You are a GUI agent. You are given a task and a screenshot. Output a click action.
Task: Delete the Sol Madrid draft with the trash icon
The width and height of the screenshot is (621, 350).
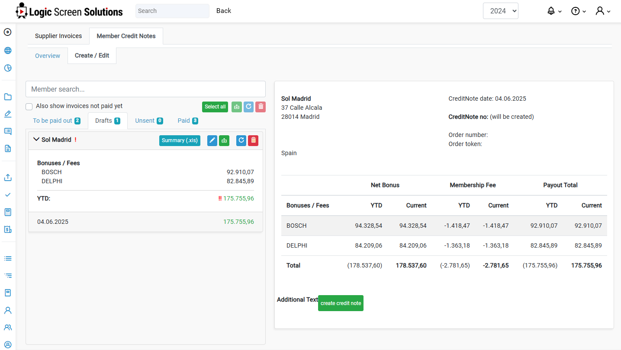pos(253,140)
